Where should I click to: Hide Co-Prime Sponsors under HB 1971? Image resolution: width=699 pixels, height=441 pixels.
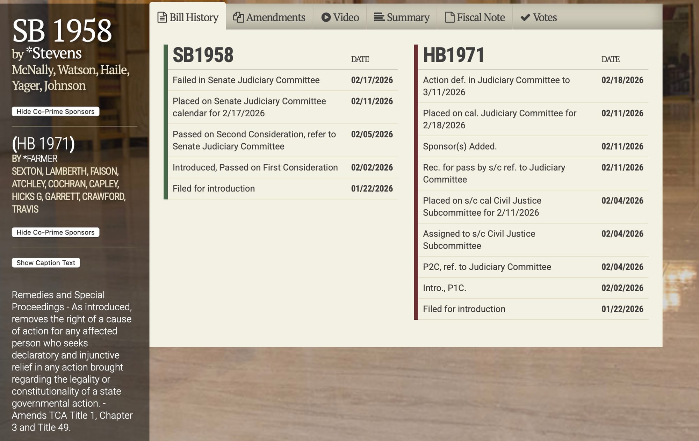[56, 232]
